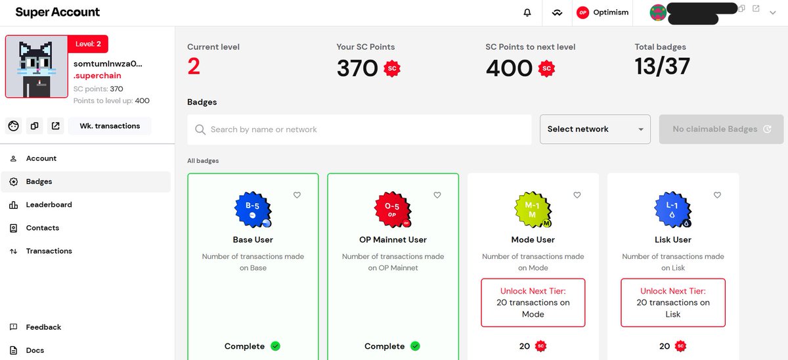Open the Badges sidebar item
The width and height of the screenshot is (788, 360).
pos(85,182)
